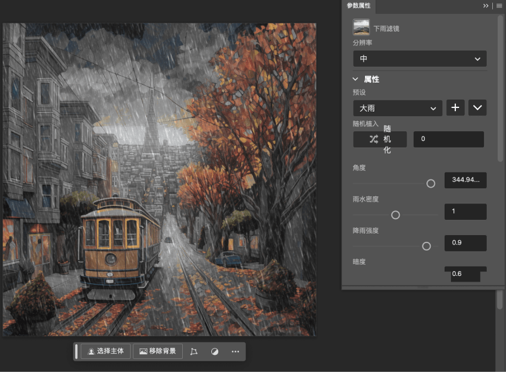Viewport: 506px width, 372px height.
Task: Click the 暗度 value field showing 0.6
Action: tap(466, 274)
